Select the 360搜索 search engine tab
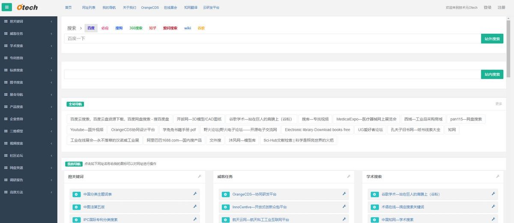514x223 pixels. [136, 28]
